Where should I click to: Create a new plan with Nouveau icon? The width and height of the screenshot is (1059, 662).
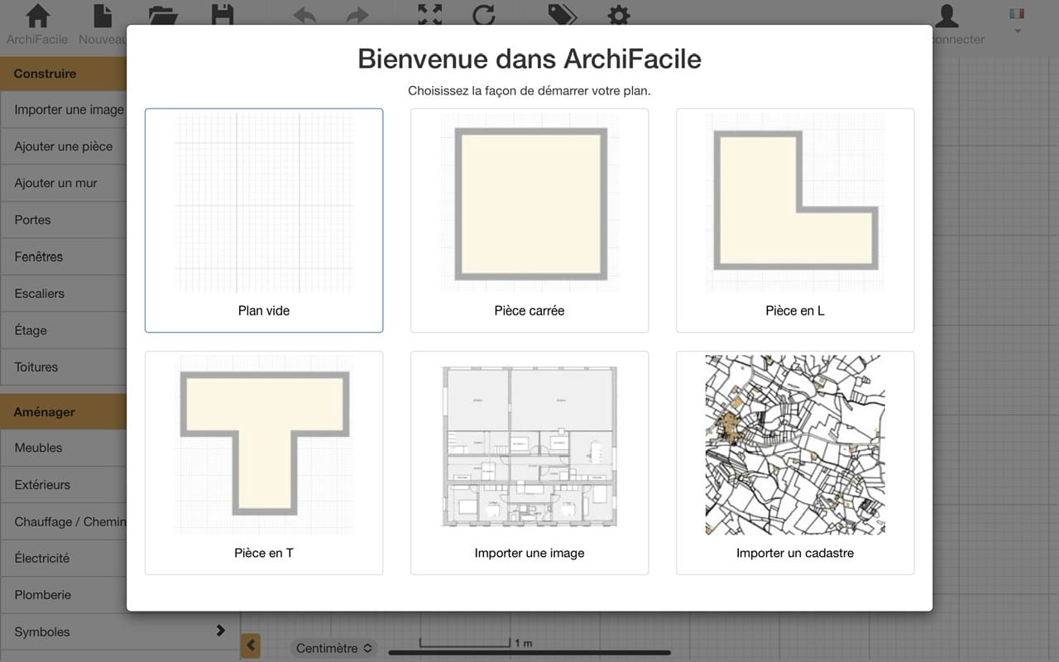point(103,16)
